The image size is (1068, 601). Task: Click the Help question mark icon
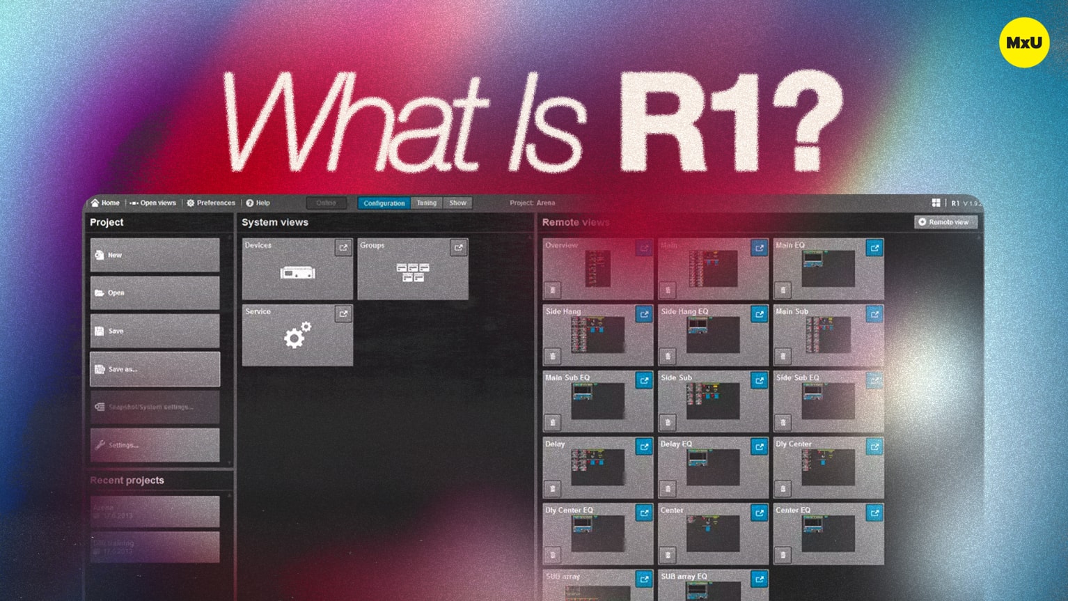249,203
